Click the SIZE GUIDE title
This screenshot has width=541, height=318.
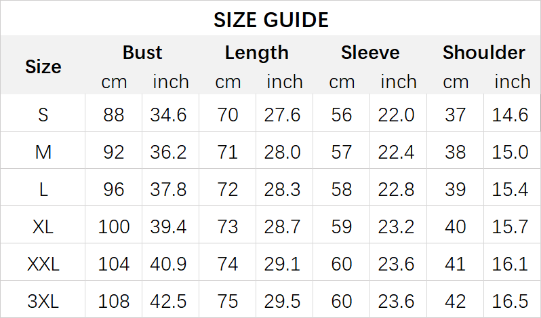[x=270, y=20]
